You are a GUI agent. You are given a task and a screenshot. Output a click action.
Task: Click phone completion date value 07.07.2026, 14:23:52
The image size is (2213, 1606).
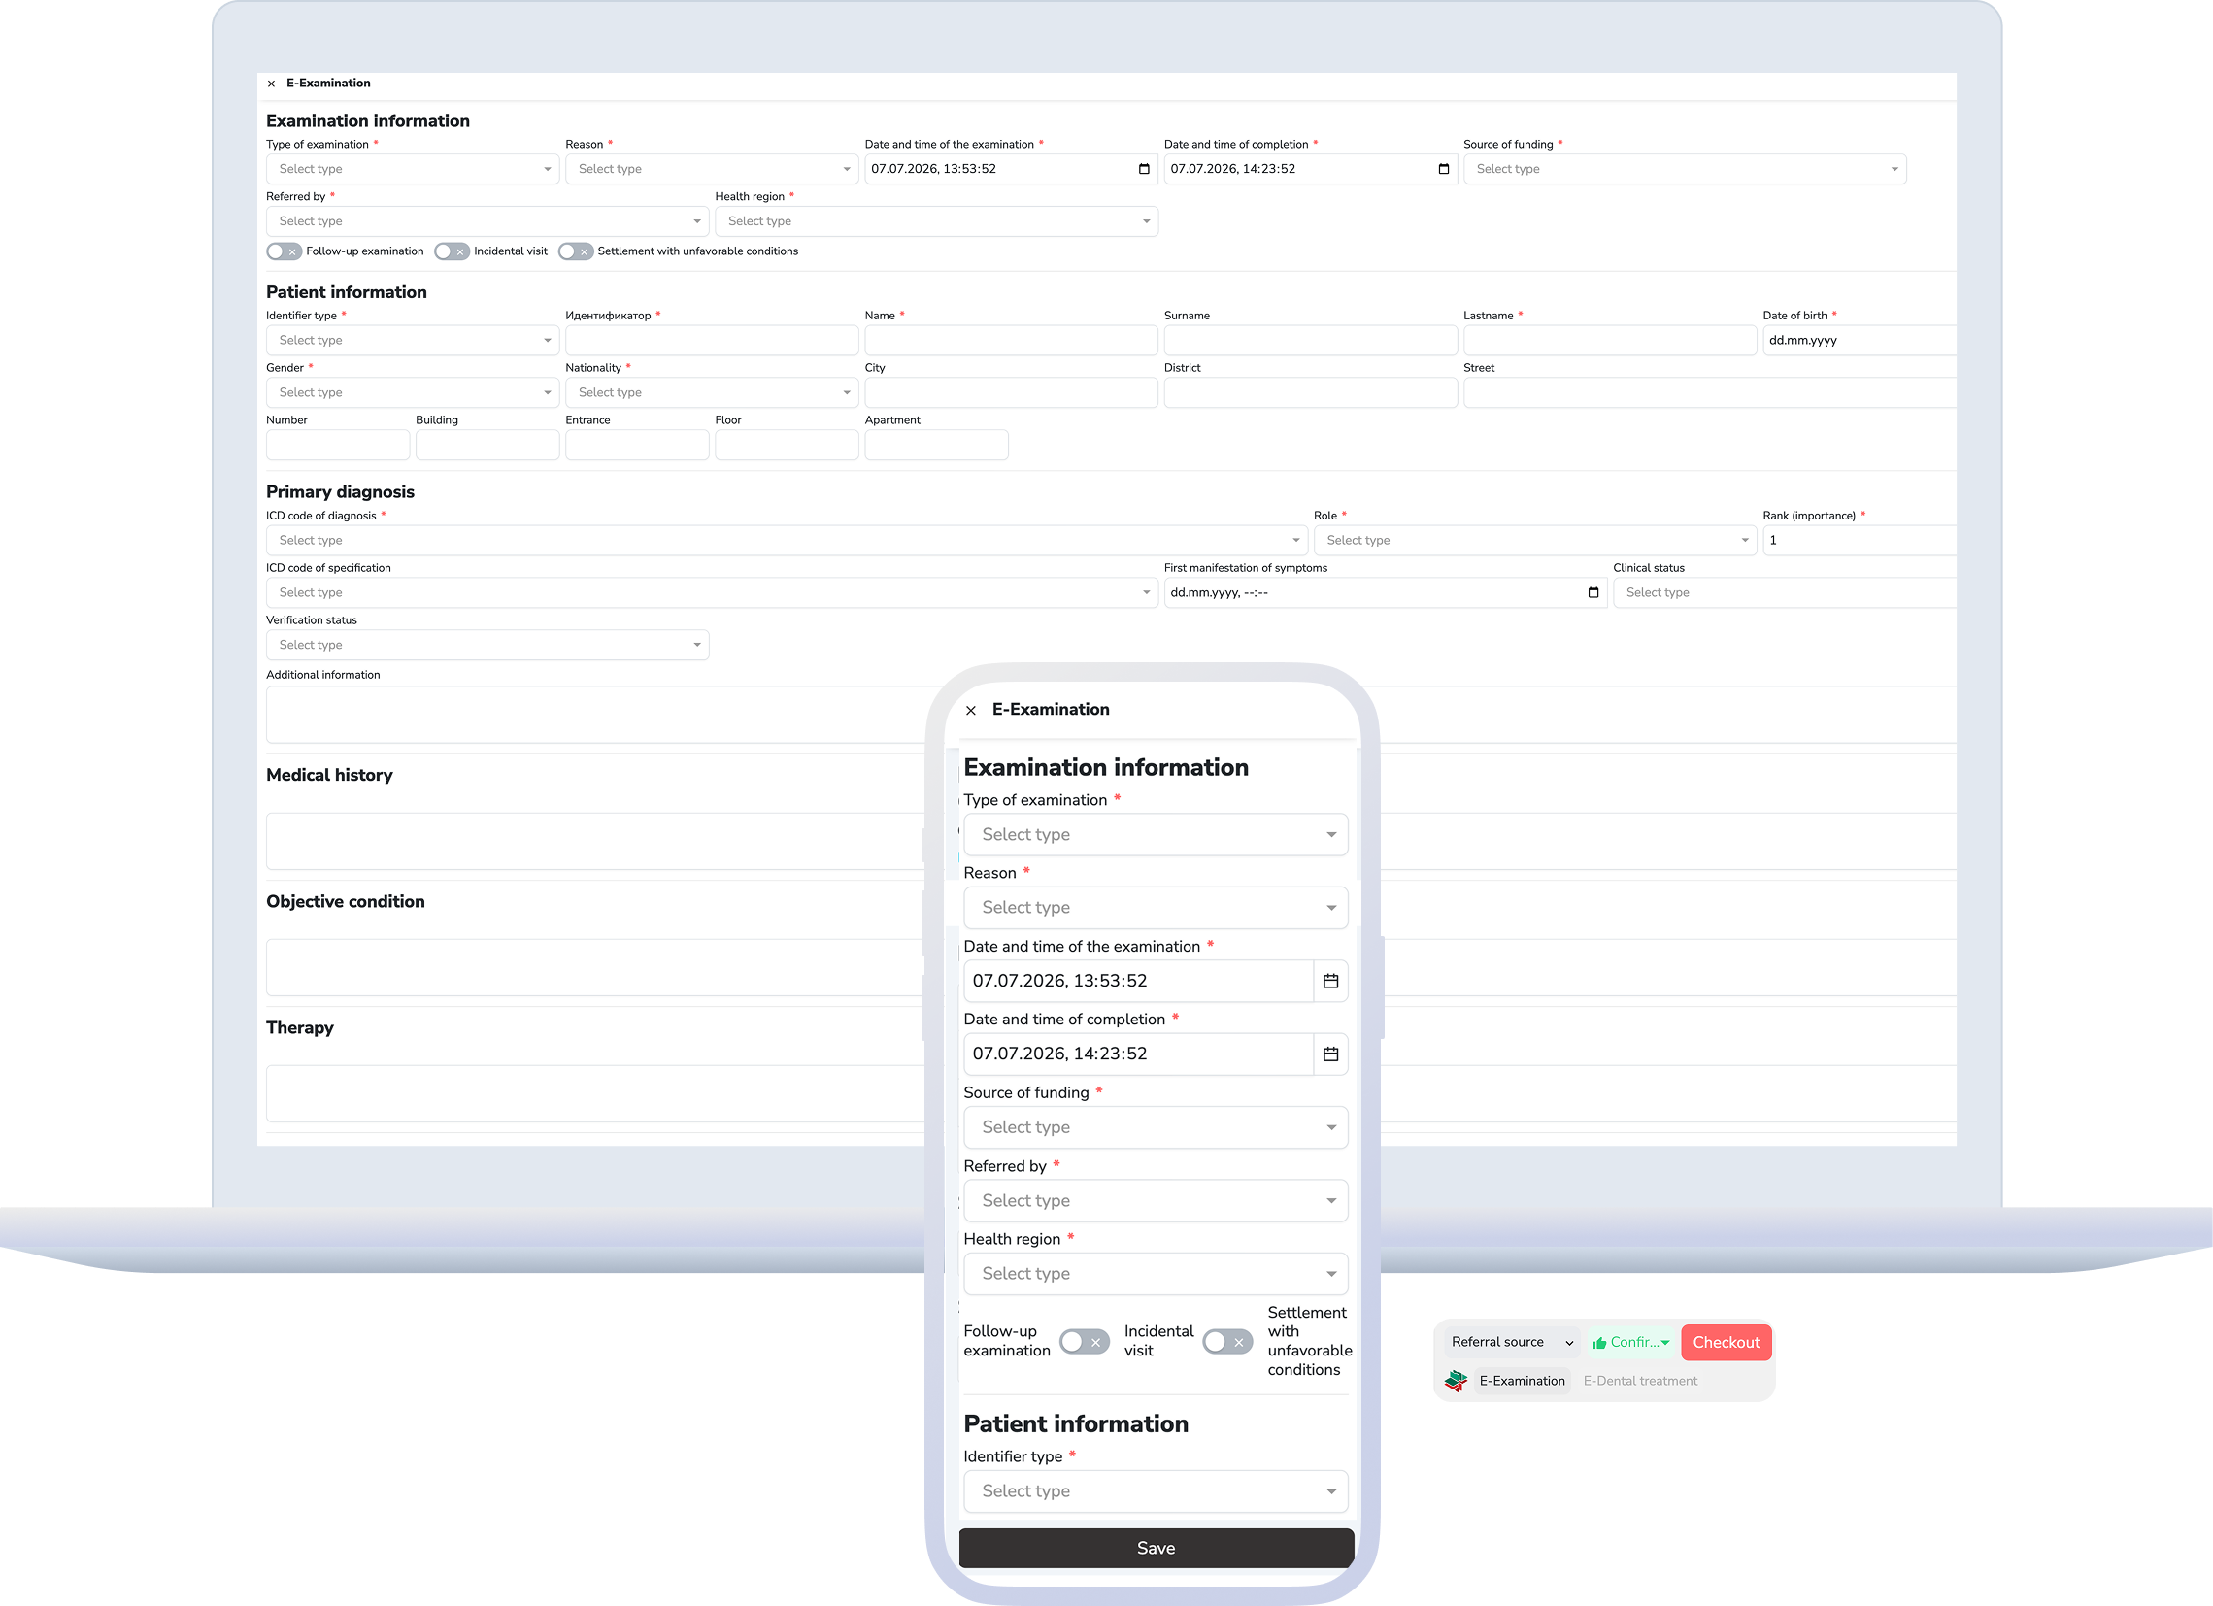1059,1054
